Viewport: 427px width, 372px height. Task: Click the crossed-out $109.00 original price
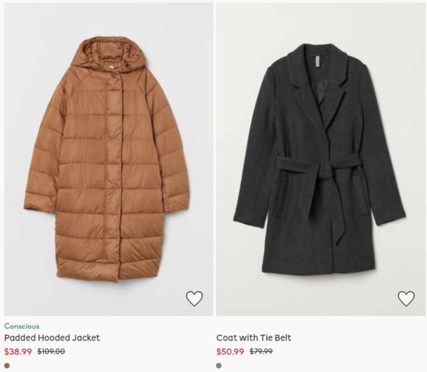(51, 352)
